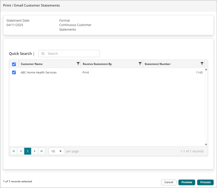Open the Statement Number column filter

(x=202, y=64)
